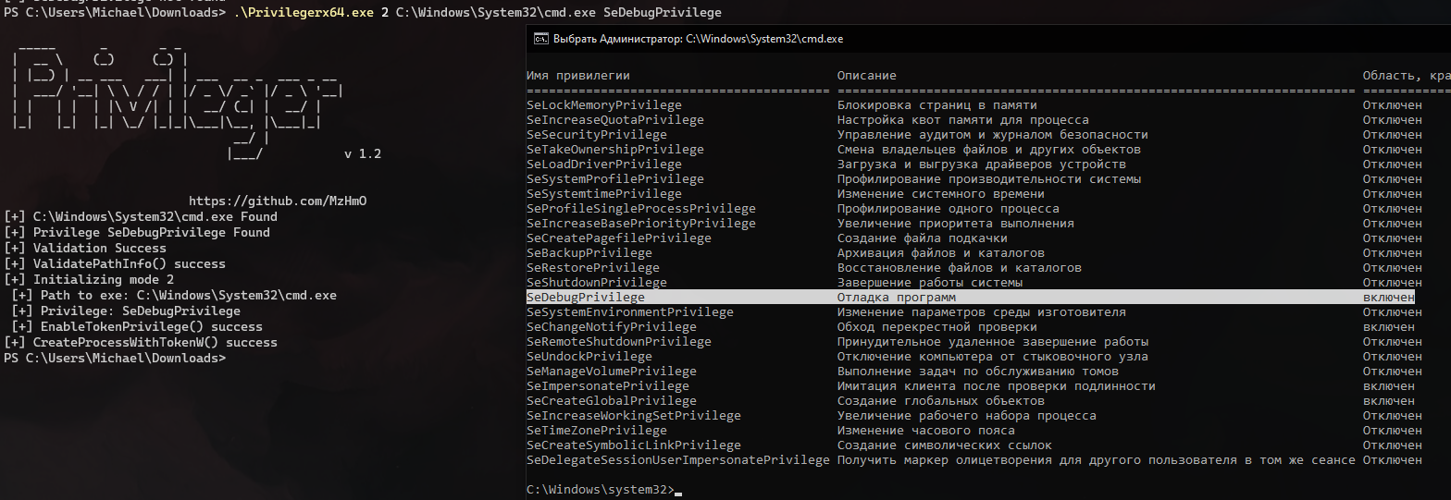Viewport: 1451px width, 500px height.
Task: Select the SeRemoteShutdownPrivilege text
Action: (x=619, y=342)
